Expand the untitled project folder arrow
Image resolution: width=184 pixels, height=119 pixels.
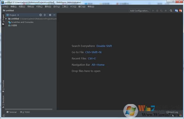pyautogui.click(x=6, y=19)
